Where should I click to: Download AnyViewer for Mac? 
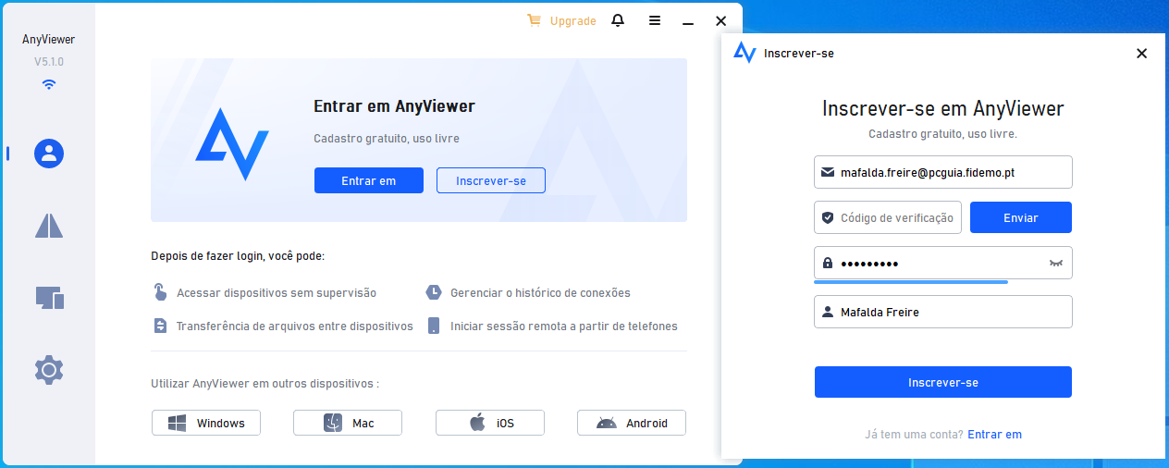point(348,423)
